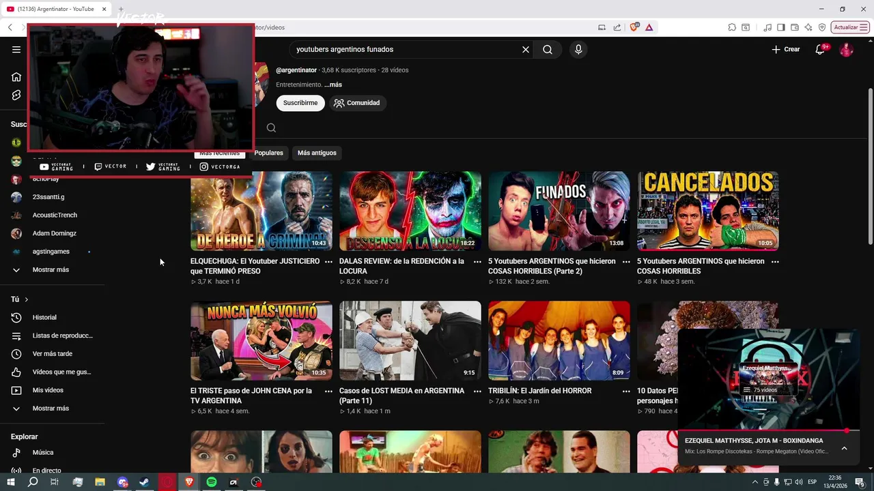Open options for JOHN CENA video
The width and height of the screenshot is (874, 491).
coord(328,391)
